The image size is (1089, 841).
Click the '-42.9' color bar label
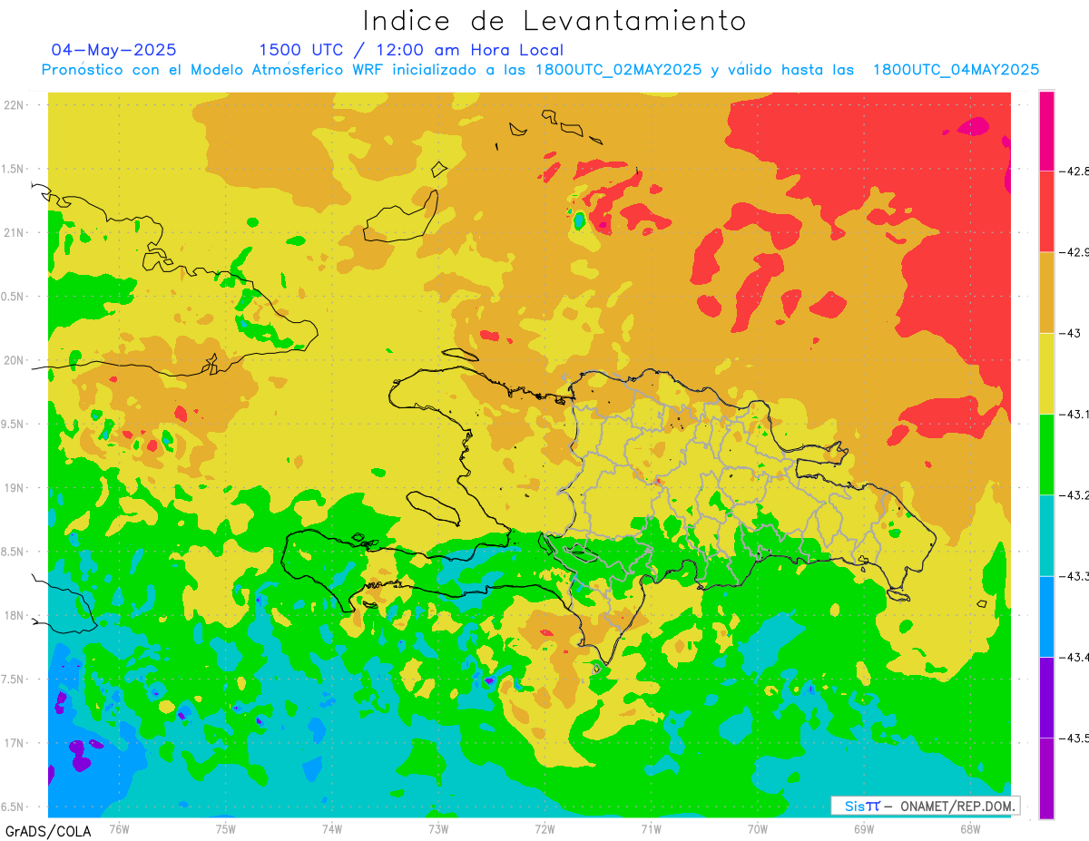tap(1074, 252)
